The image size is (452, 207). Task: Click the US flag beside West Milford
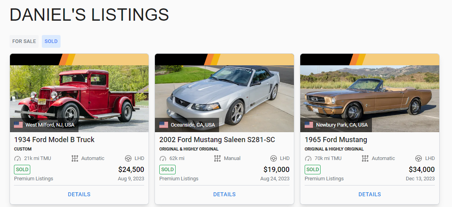point(18,125)
